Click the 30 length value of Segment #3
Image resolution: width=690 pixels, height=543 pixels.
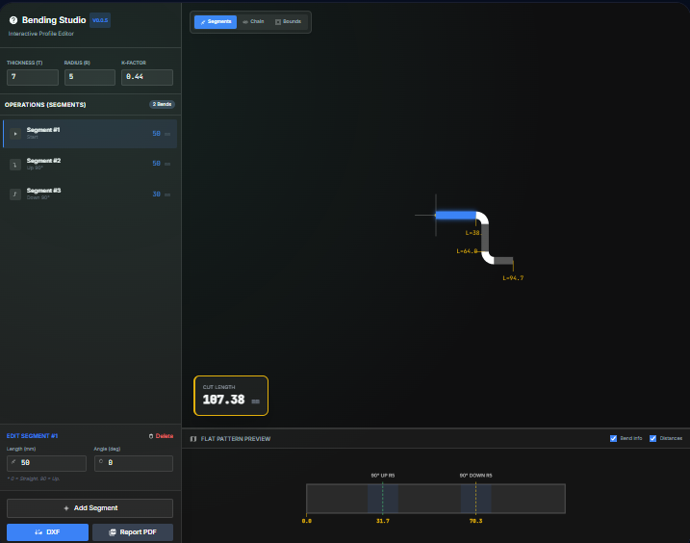156,194
